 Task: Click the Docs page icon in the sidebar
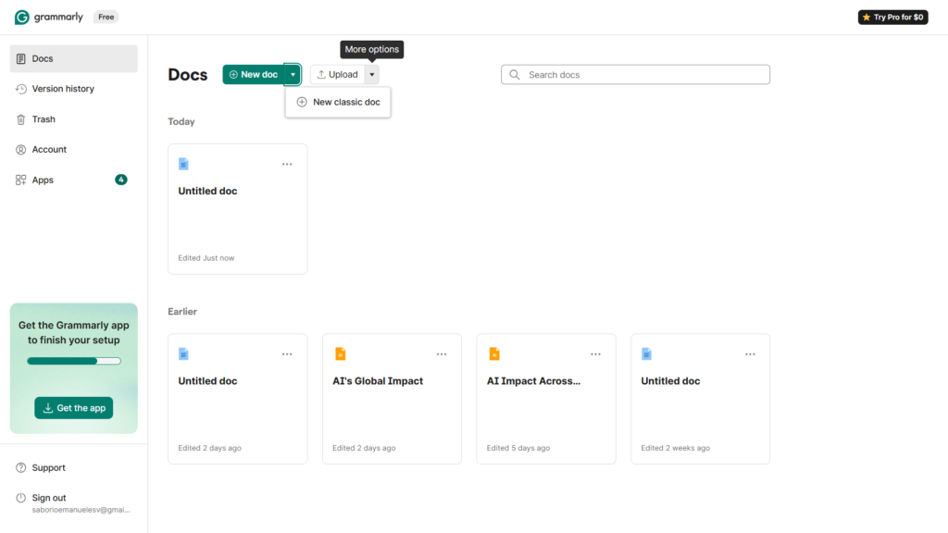pyautogui.click(x=21, y=58)
